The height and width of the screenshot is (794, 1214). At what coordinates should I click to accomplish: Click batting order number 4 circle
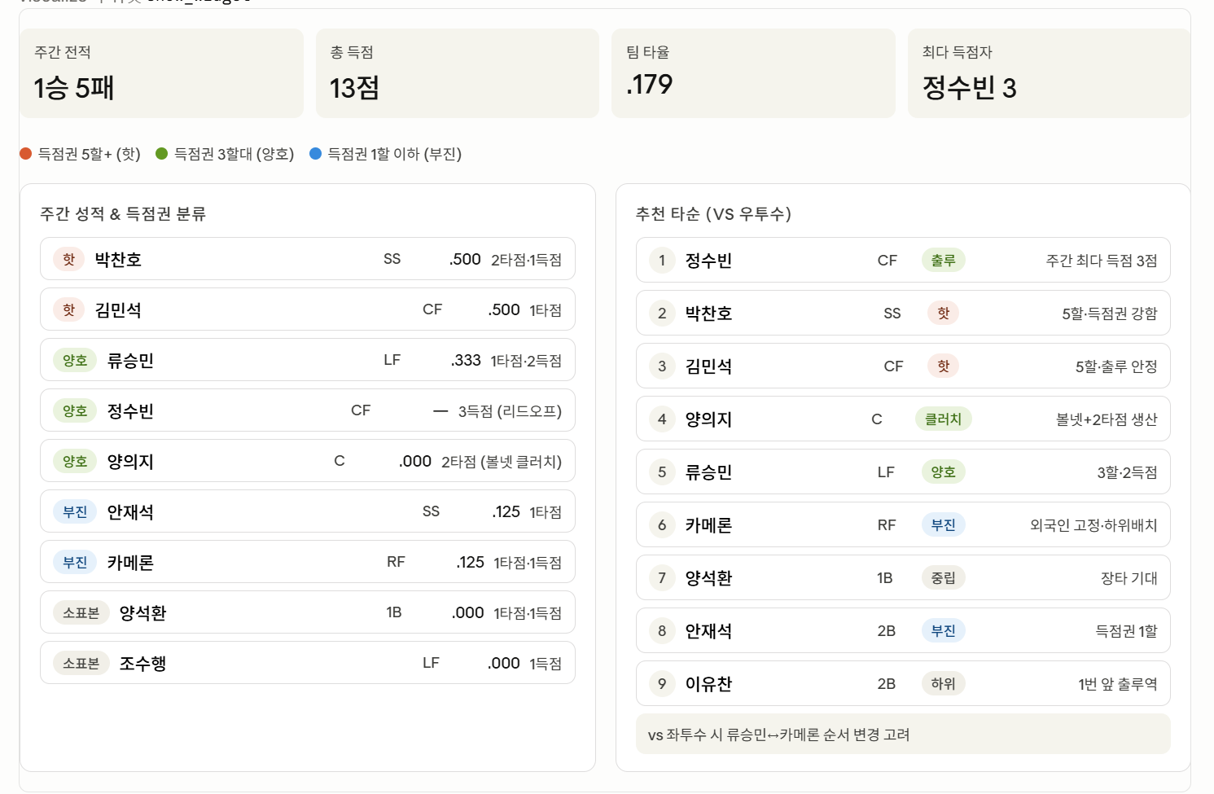pos(662,419)
